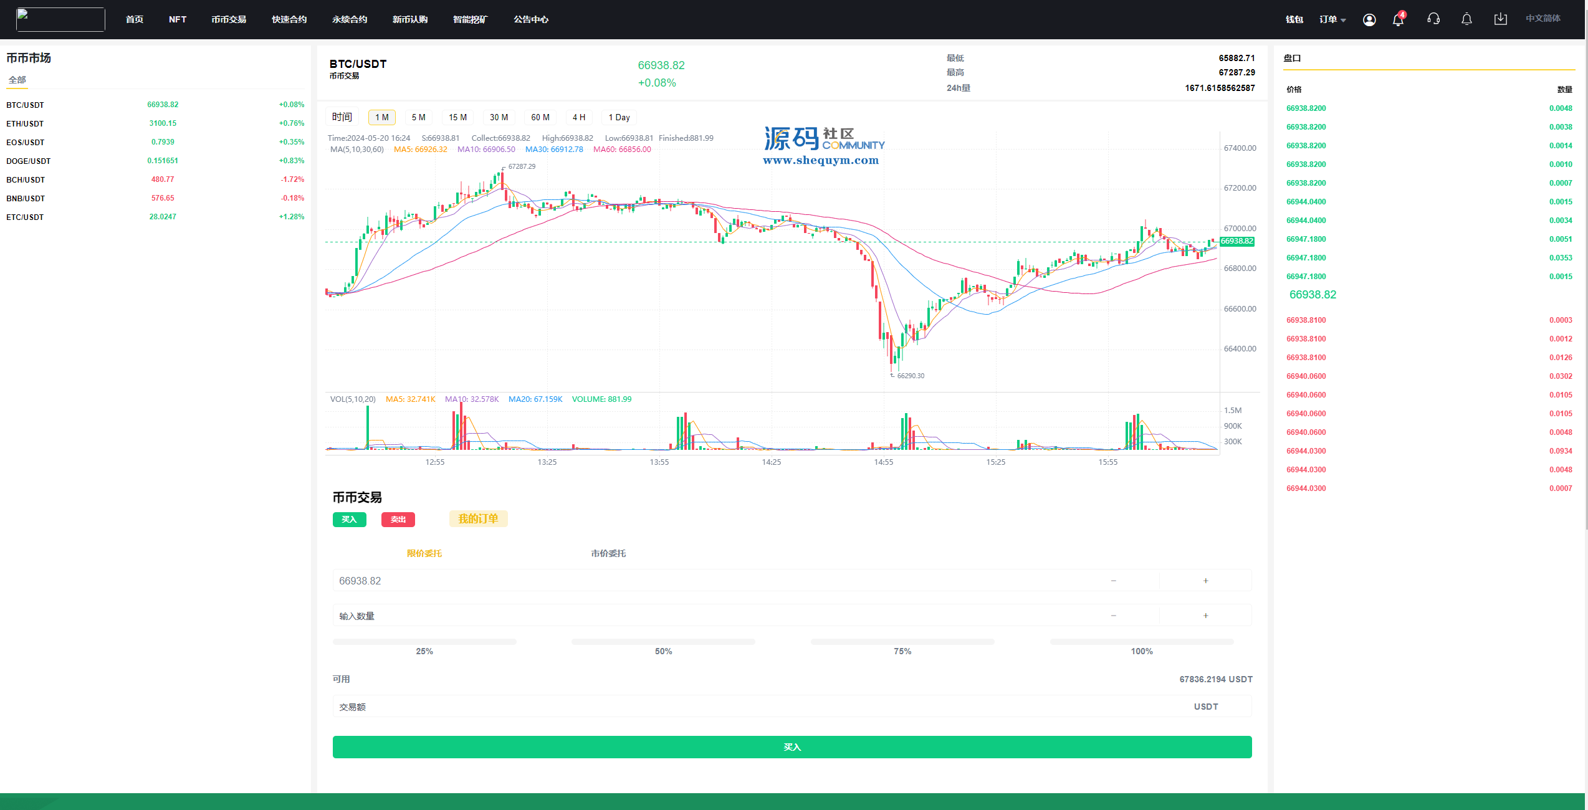
Task: Click the download app icon
Action: tap(1500, 19)
